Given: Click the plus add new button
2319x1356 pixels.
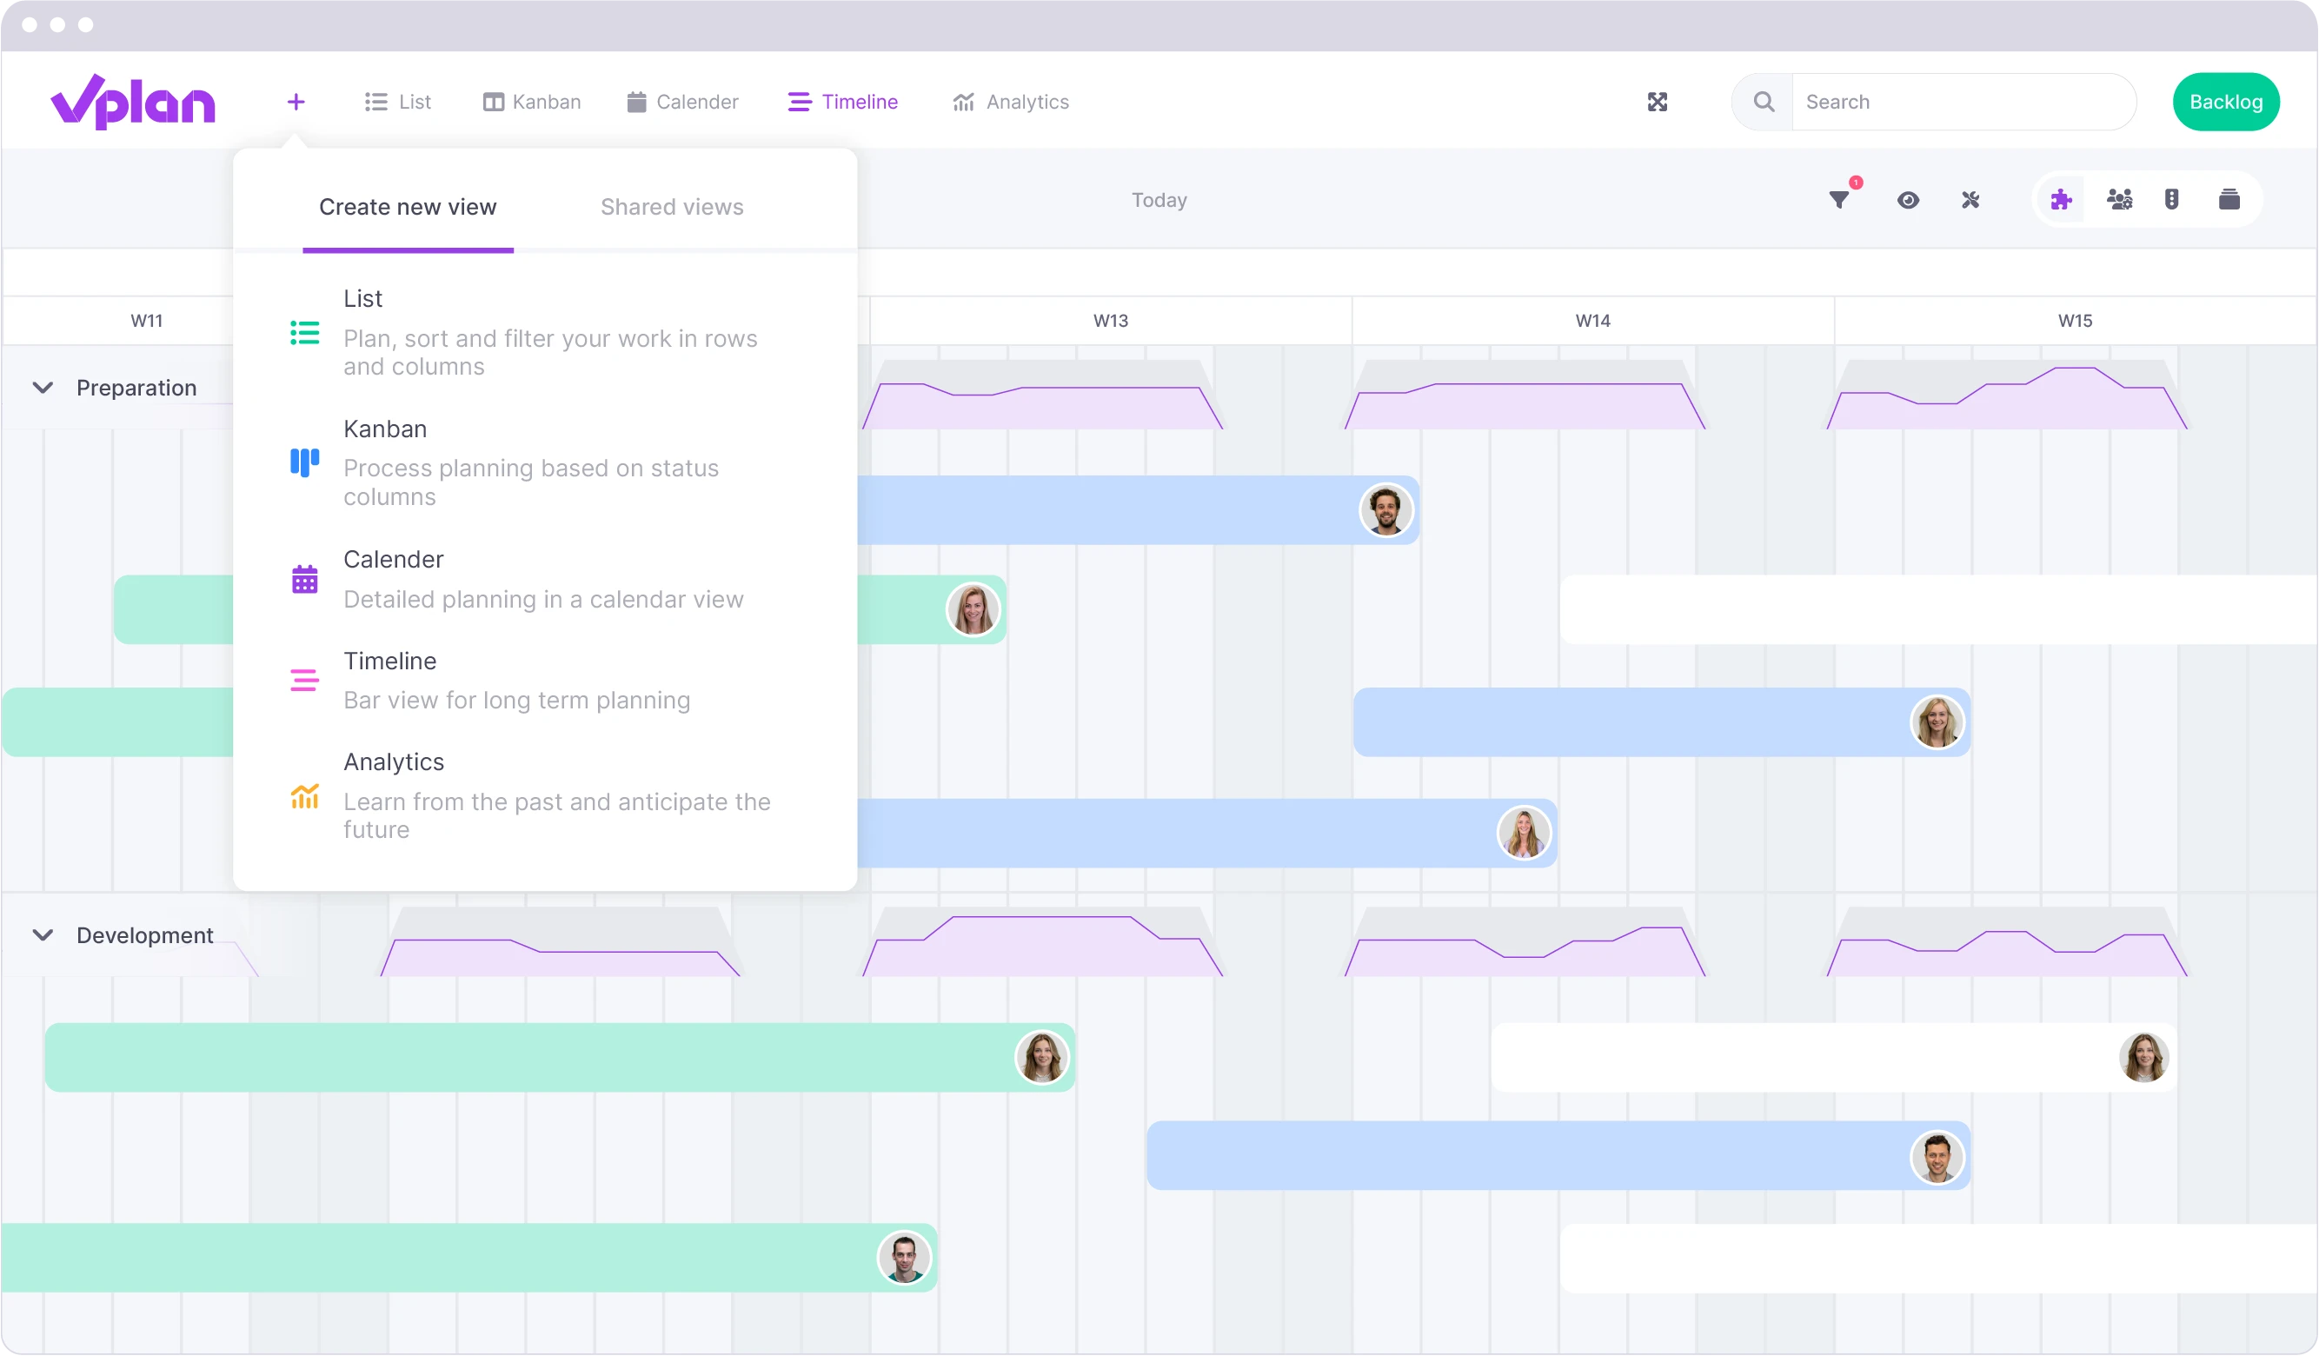Looking at the screenshot, I should click(296, 102).
